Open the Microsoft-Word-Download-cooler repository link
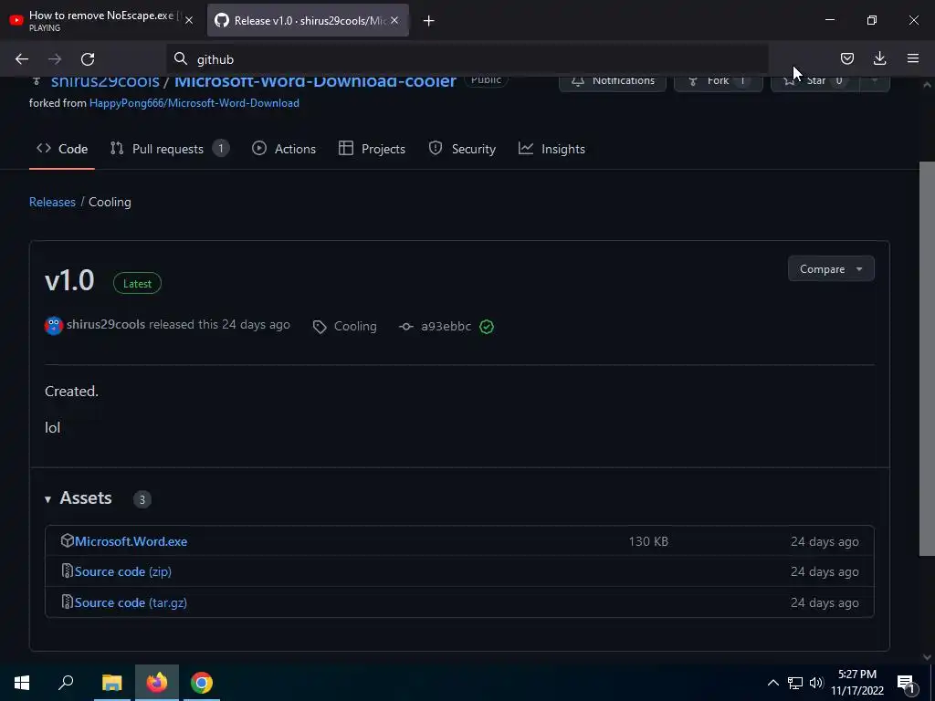935x701 pixels. click(315, 81)
